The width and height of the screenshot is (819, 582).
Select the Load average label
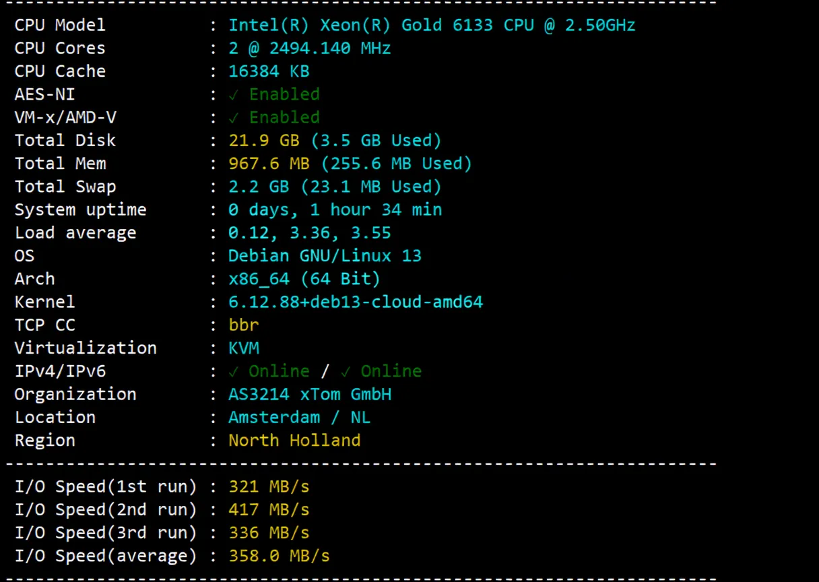click(x=75, y=233)
